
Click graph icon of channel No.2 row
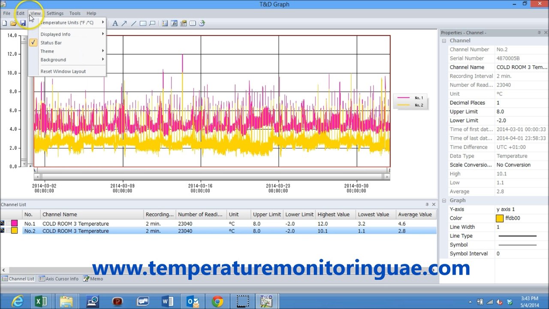(x=2, y=230)
